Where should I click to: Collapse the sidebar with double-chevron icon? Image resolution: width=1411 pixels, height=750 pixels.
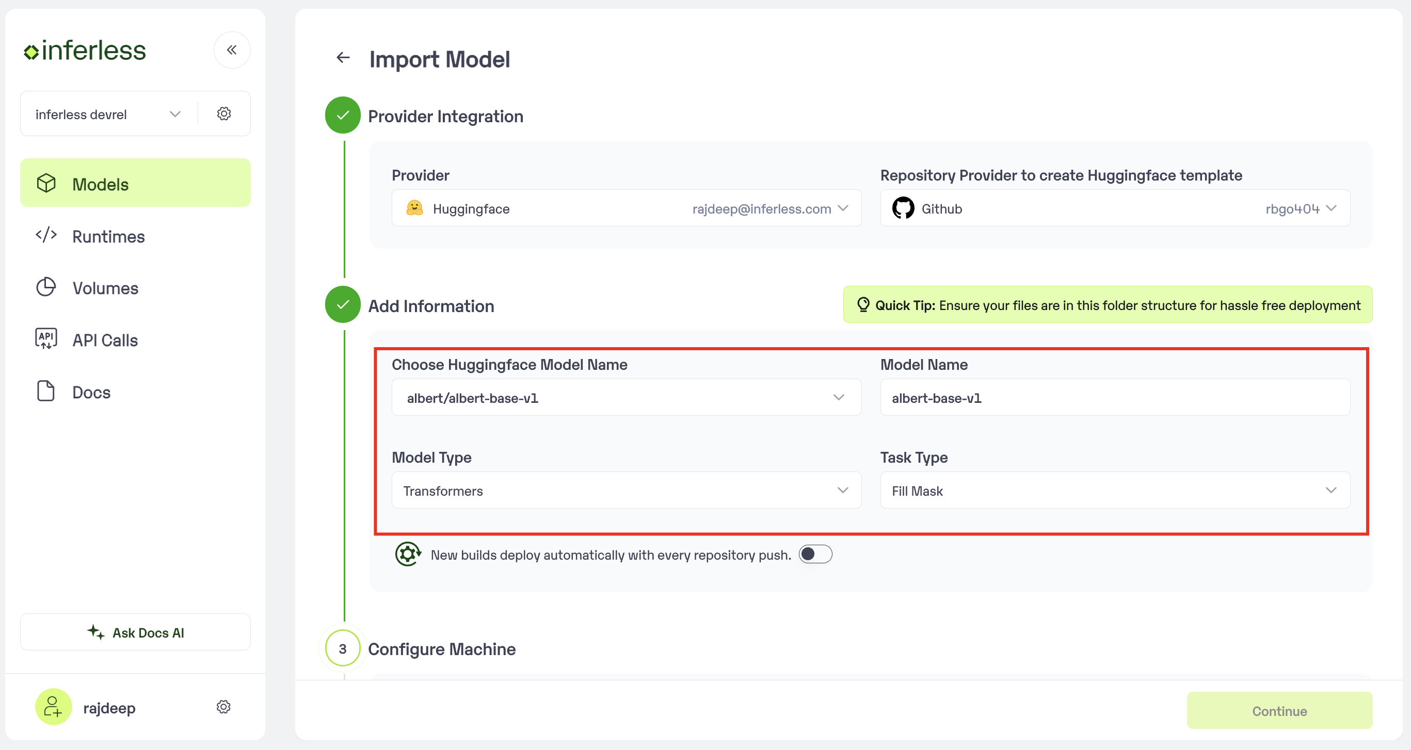(232, 50)
